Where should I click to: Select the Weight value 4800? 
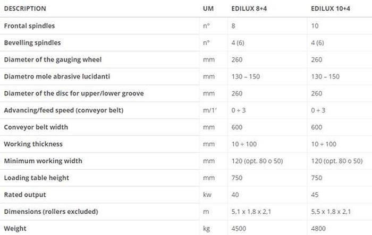[319, 229]
